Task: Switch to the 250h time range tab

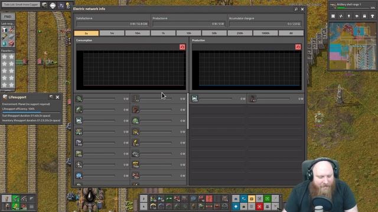Action: click(x=240, y=33)
